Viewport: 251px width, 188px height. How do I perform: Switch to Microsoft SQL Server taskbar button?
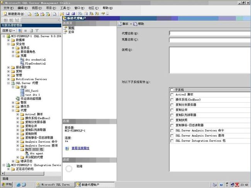click(x=55, y=185)
